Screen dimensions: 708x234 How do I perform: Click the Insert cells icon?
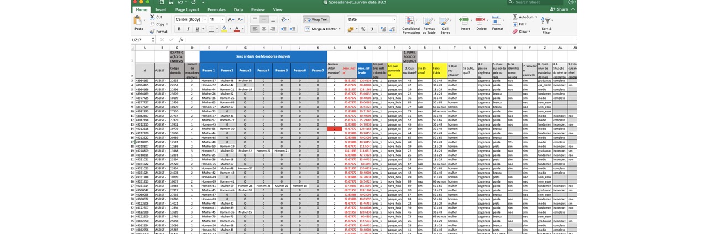pos(465,21)
